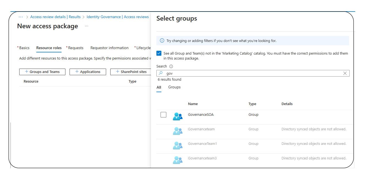
Task: Open more options beside New access package
Action: [x=87, y=26]
